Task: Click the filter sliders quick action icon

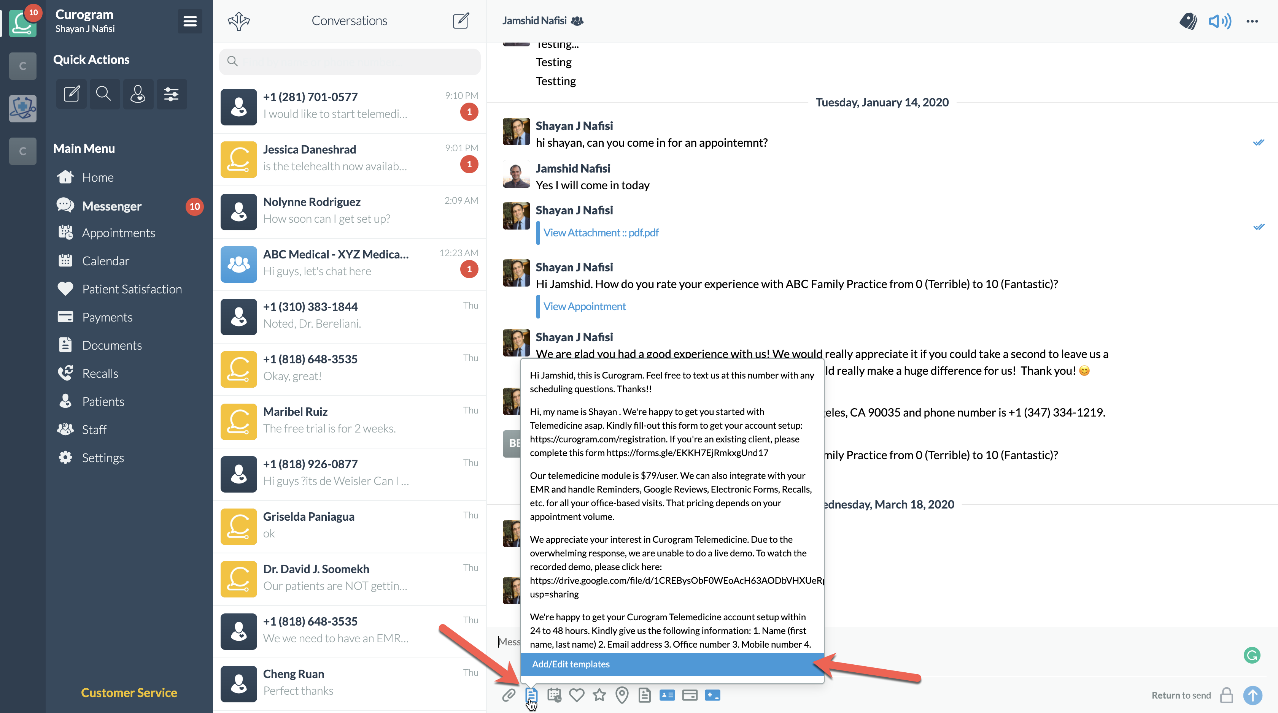Action: click(172, 94)
